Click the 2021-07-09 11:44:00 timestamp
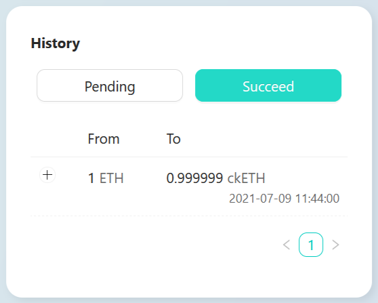378x303 pixels. (285, 199)
